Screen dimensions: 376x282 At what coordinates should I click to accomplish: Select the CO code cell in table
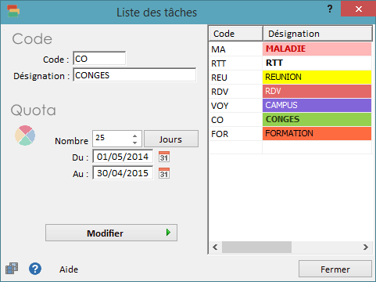point(235,120)
